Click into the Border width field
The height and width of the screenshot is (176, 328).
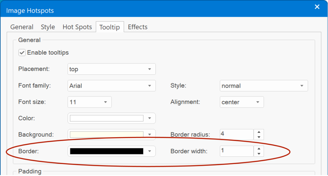tap(237, 151)
